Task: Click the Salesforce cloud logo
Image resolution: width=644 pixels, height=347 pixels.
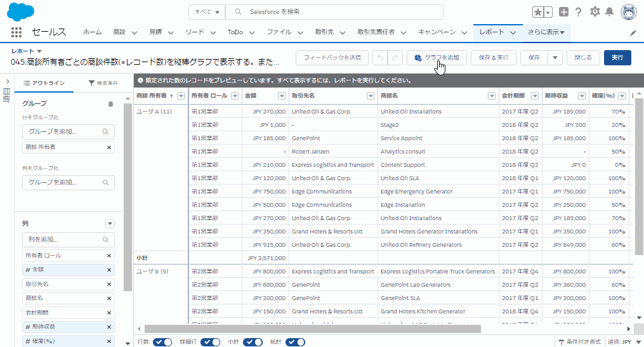Action: (x=20, y=11)
